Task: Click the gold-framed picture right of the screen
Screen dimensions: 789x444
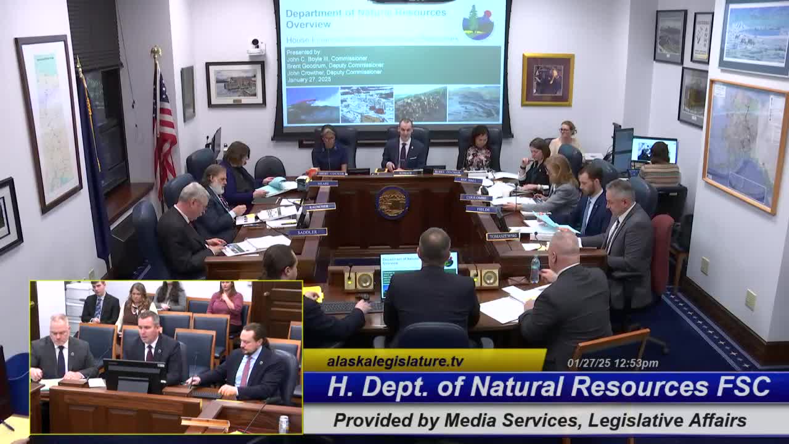Action: [x=547, y=80]
